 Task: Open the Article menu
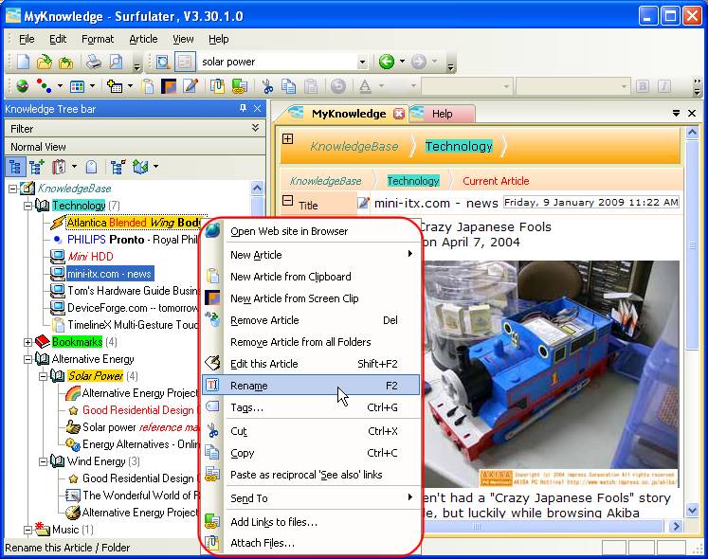[x=143, y=39]
